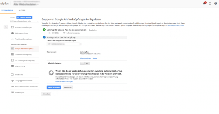This screenshot has width=219, height=114.
Task: Click the Benutzerdefinierte Definitionen Dd icon
Action: coord(12,87)
